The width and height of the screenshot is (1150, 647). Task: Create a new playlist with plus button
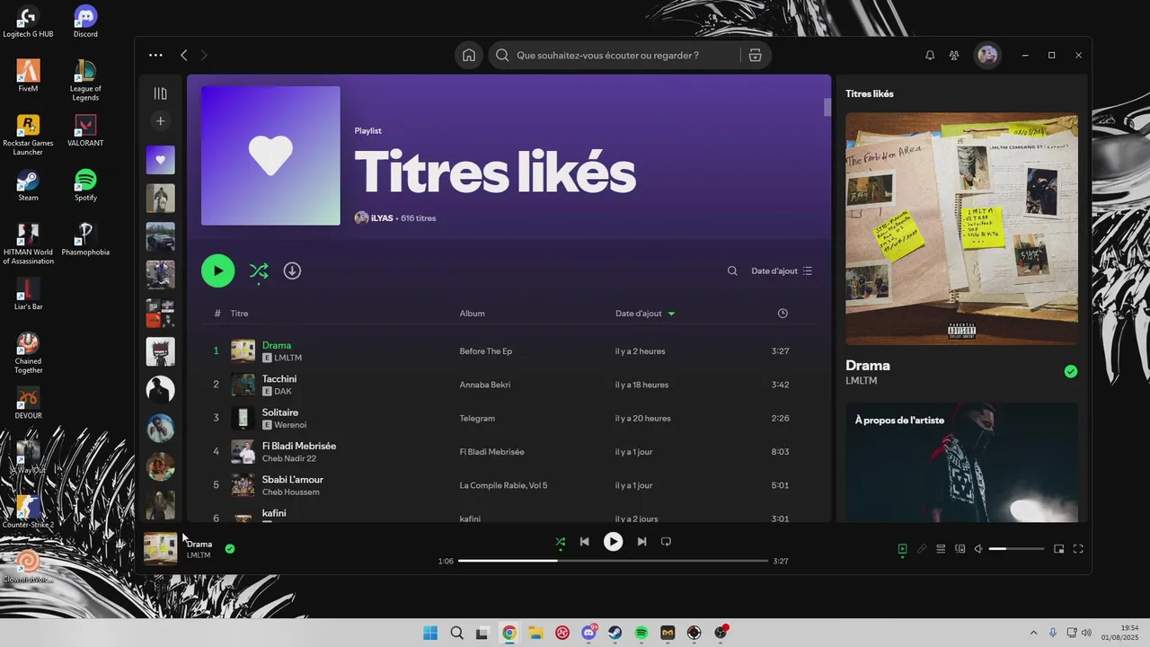(x=160, y=120)
